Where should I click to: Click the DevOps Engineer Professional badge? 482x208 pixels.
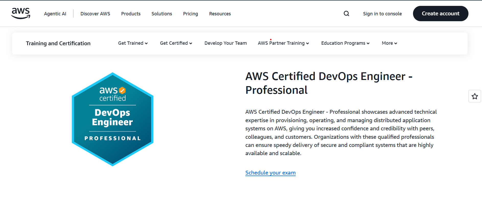pos(112,119)
